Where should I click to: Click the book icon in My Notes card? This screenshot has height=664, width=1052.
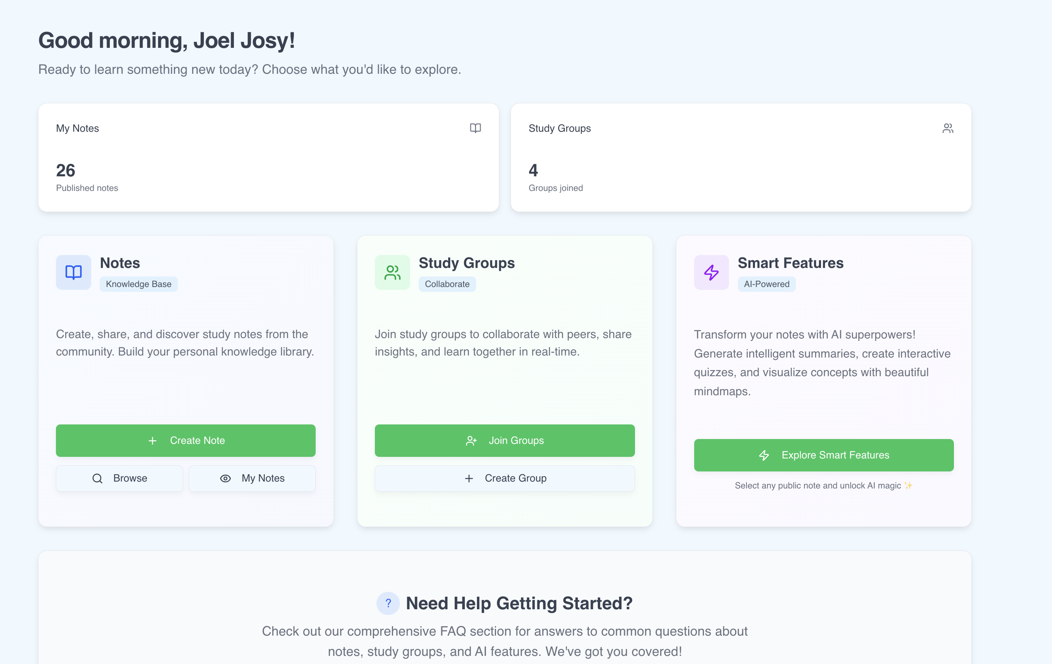point(475,128)
